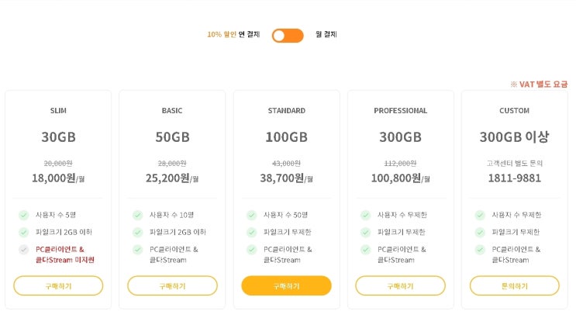Click the VAT 별도 요금 notice
The image size is (576, 318).
(539, 85)
